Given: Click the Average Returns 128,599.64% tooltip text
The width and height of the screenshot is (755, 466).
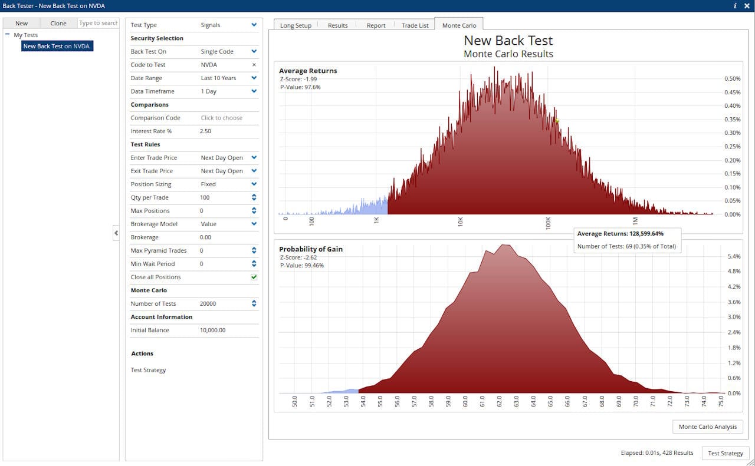Looking at the screenshot, I should pyautogui.click(x=620, y=233).
